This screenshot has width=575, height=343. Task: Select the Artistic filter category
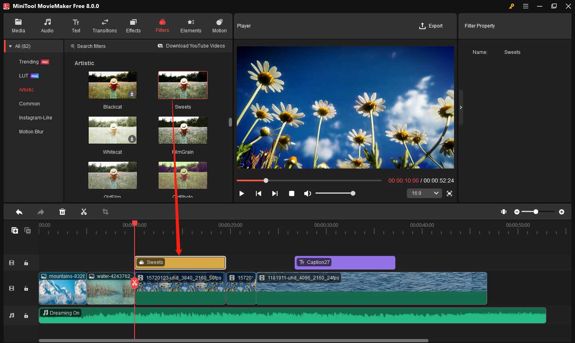point(26,90)
